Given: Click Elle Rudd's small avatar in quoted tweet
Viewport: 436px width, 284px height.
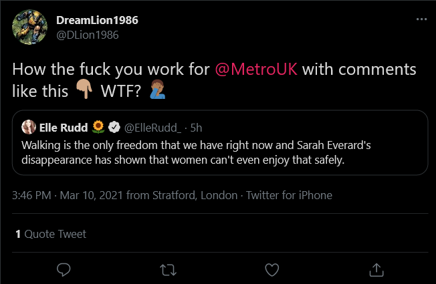Looking at the screenshot, I should 29,127.
